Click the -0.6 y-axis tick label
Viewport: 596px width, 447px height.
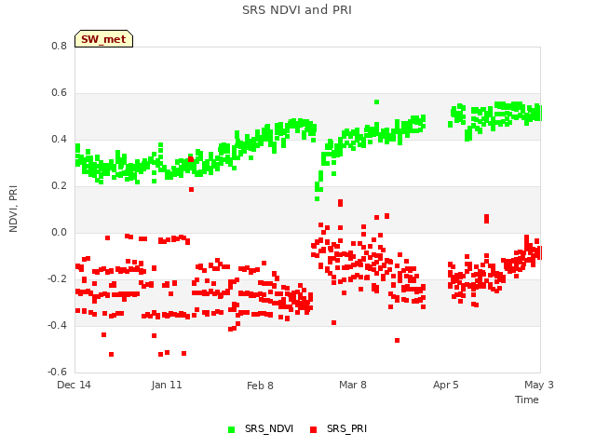pyautogui.click(x=57, y=372)
